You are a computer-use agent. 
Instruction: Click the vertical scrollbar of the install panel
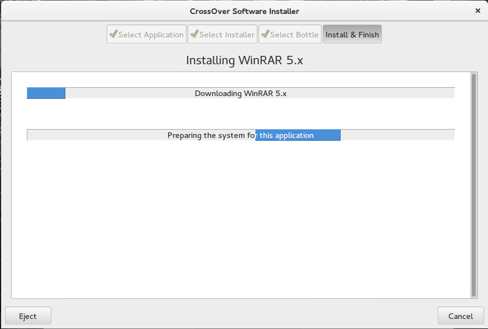(473, 184)
